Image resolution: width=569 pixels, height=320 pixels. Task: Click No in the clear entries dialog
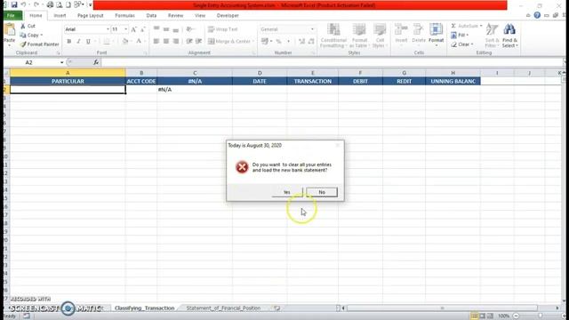pos(322,192)
